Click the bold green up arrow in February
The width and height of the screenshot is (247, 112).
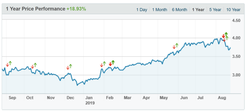click(x=113, y=62)
